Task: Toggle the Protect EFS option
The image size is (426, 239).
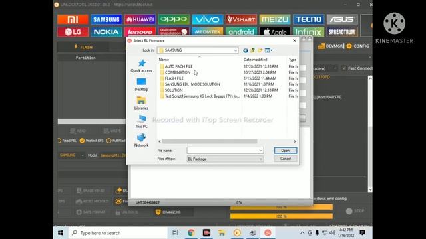Action: tap(92, 141)
